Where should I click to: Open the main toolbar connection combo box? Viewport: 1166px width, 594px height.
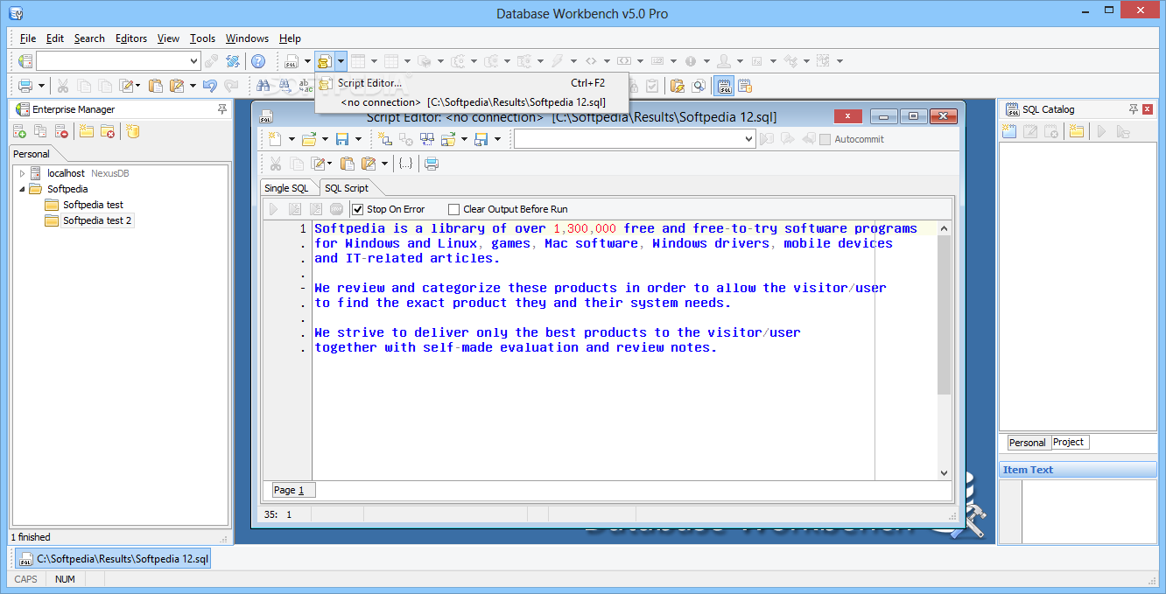[x=118, y=61]
